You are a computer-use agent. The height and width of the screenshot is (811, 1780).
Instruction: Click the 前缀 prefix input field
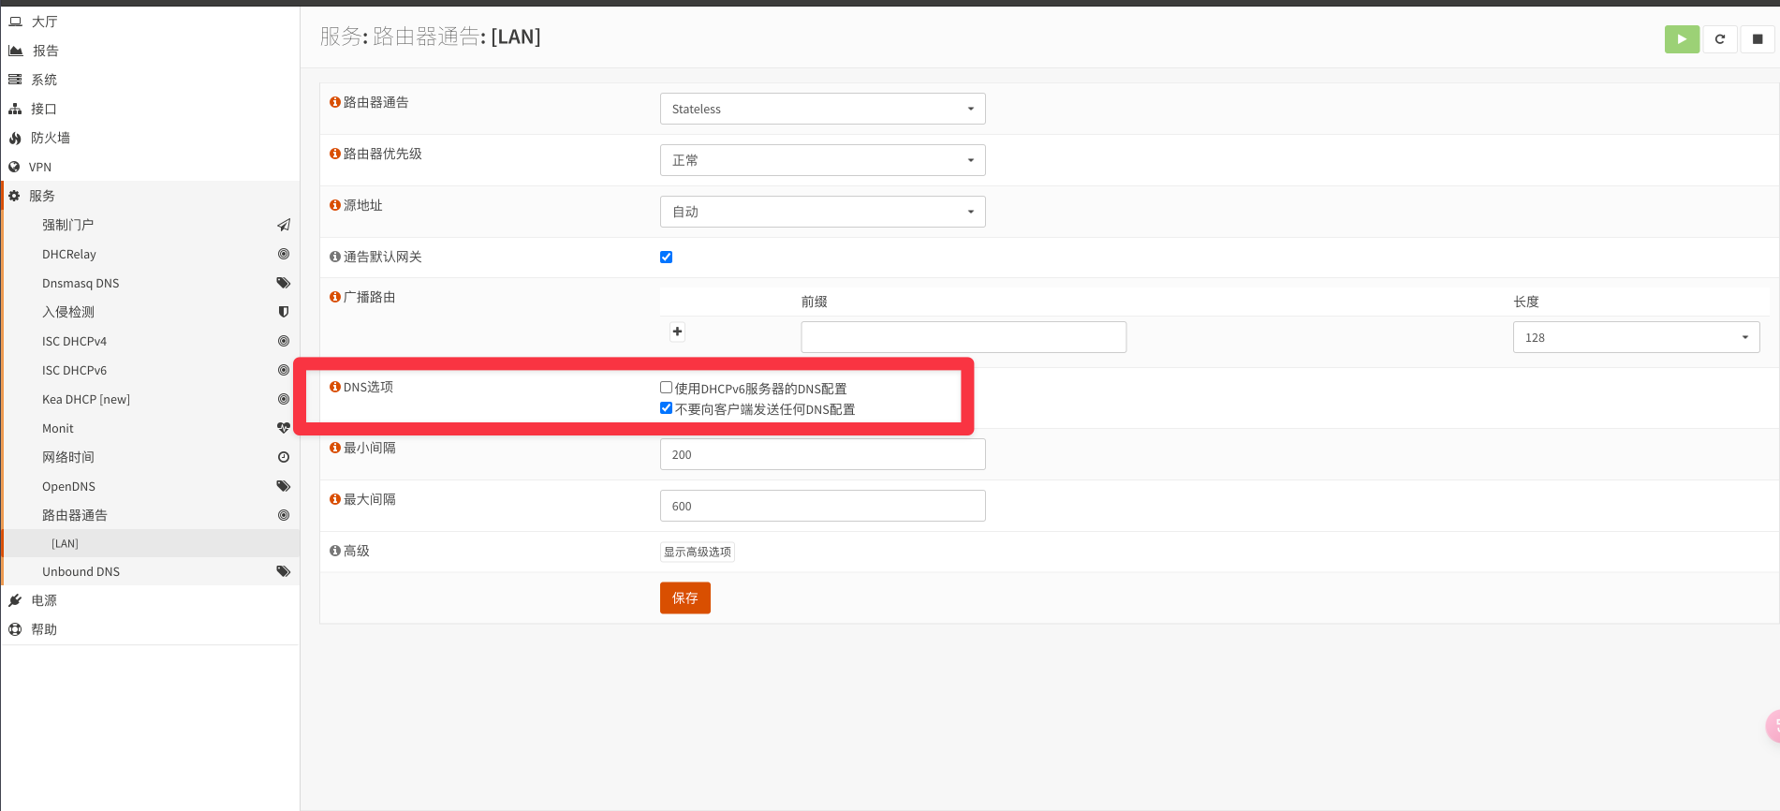(x=964, y=337)
